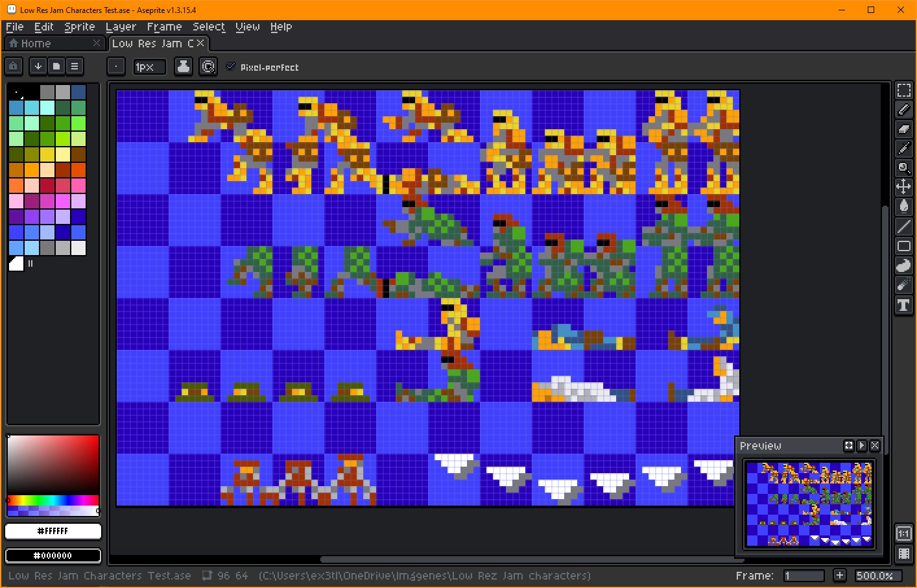Click the Spray tool icon
The height and width of the screenshot is (588, 917).
coord(903,286)
